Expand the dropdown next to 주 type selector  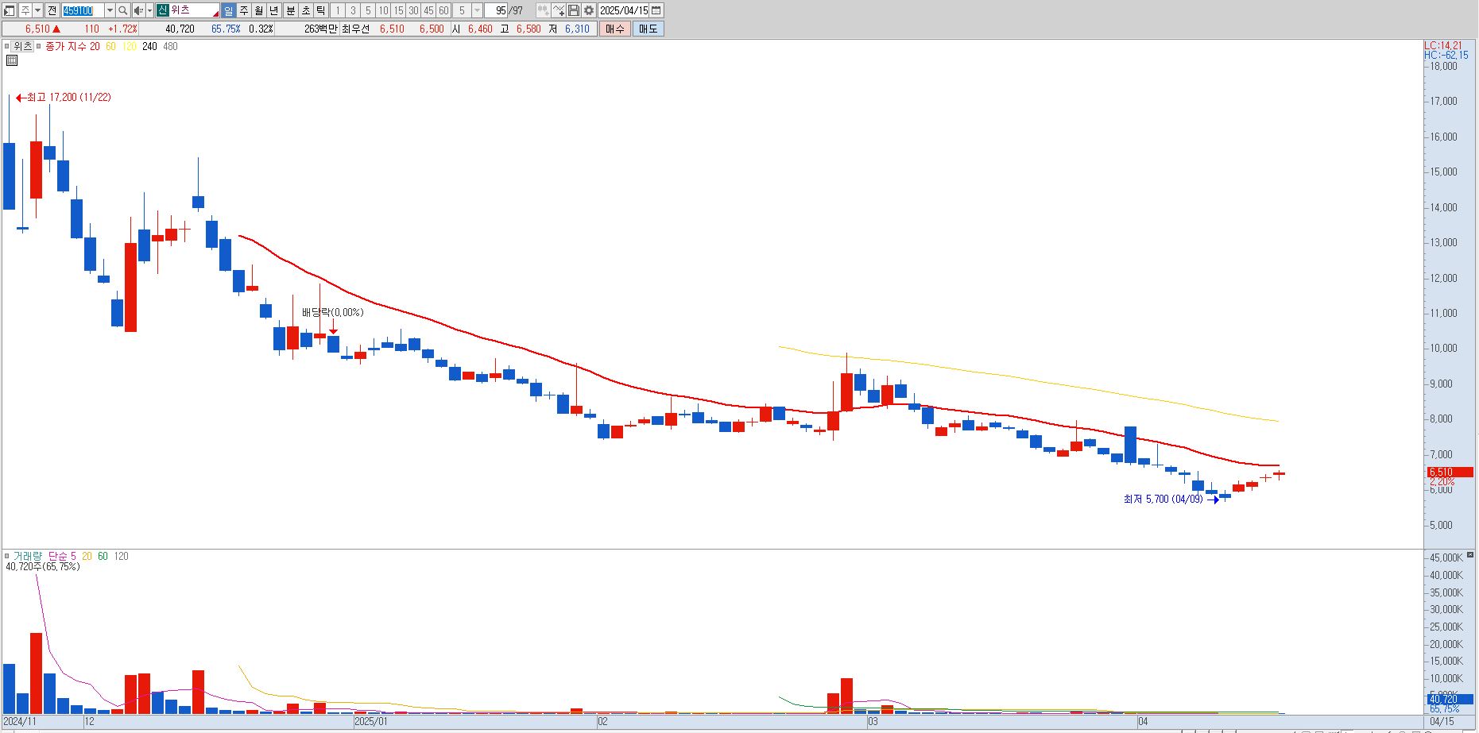coord(37,10)
